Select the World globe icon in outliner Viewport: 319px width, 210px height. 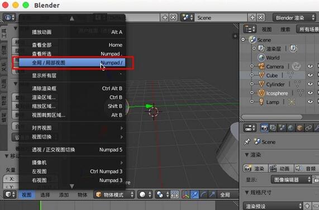point(261,58)
